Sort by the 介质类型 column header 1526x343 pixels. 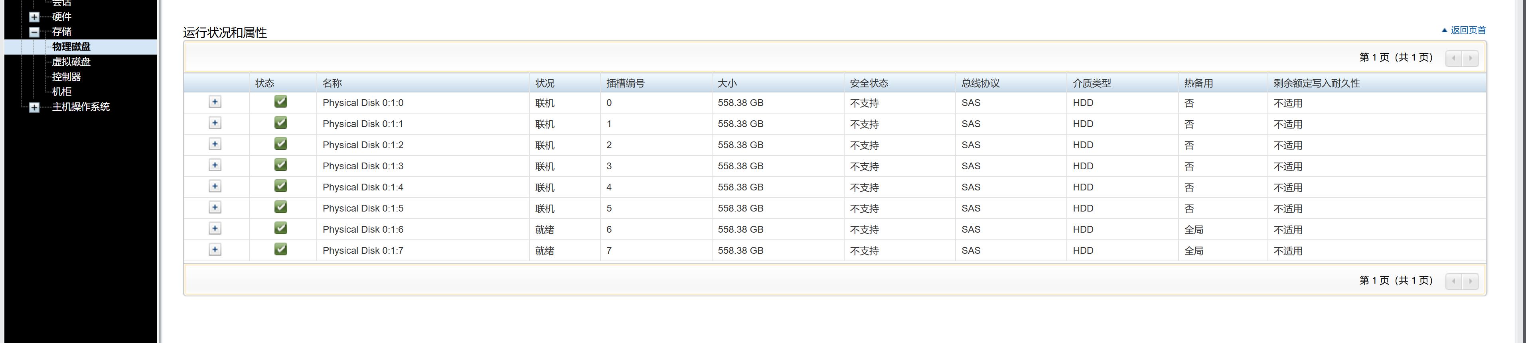[x=1092, y=83]
